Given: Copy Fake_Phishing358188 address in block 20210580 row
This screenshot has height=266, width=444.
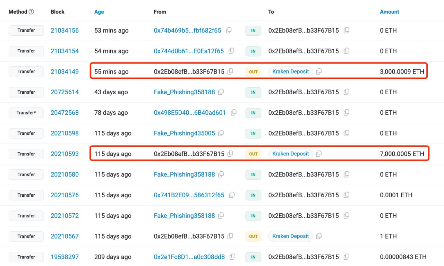Looking at the screenshot, I should pos(221,174).
